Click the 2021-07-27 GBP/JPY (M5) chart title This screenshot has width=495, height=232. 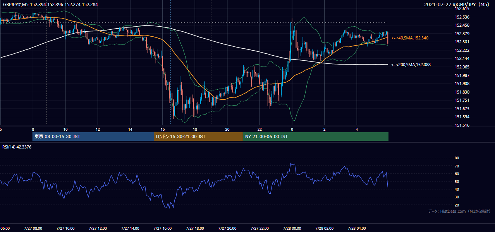pos(457,5)
